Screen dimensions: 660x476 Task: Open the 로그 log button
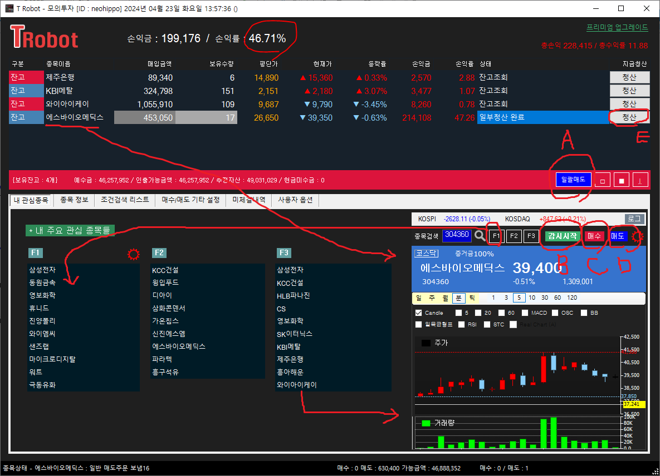634,219
